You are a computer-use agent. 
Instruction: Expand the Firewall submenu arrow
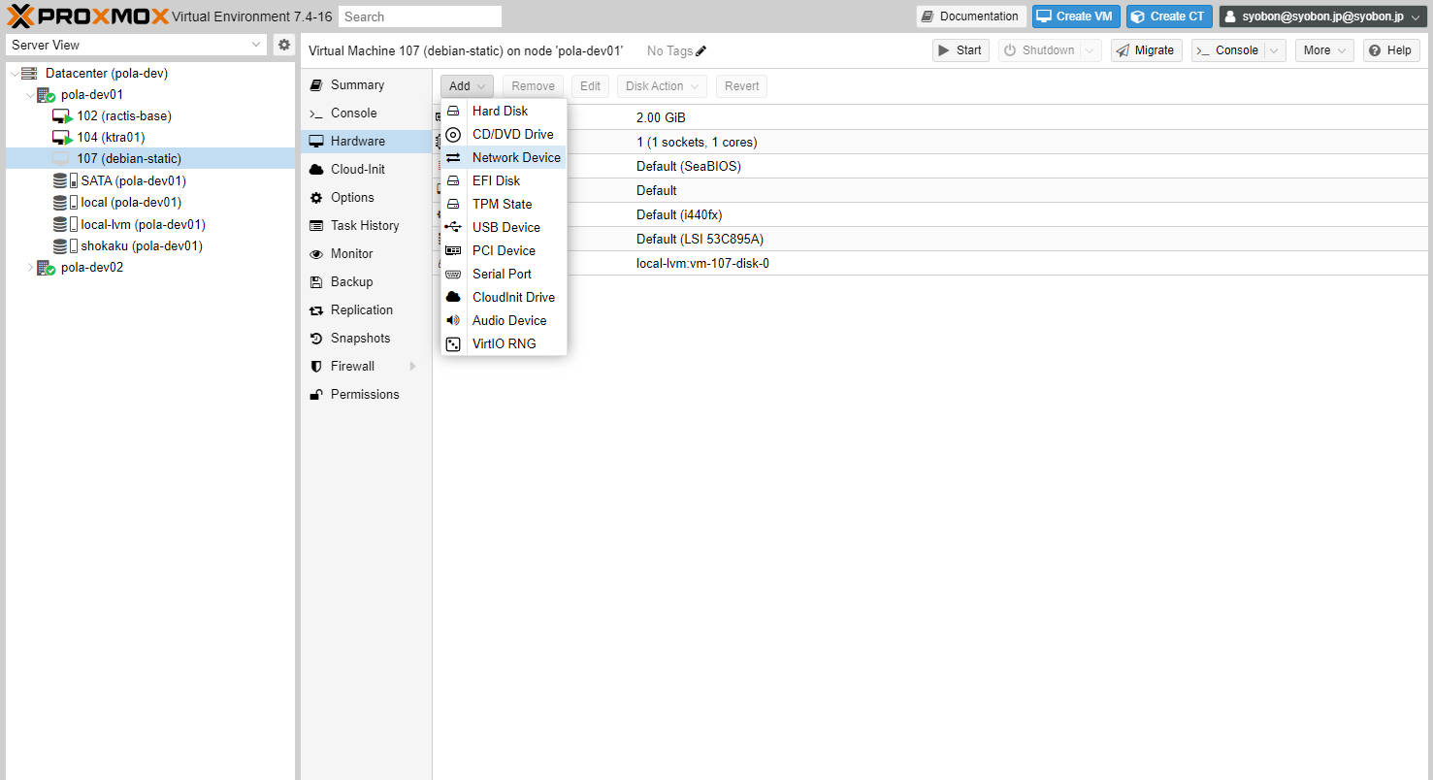(412, 367)
